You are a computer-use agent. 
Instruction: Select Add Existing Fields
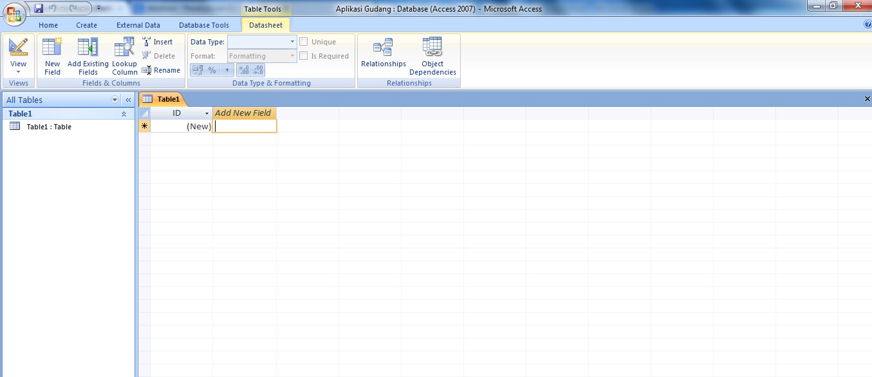click(88, 55)
